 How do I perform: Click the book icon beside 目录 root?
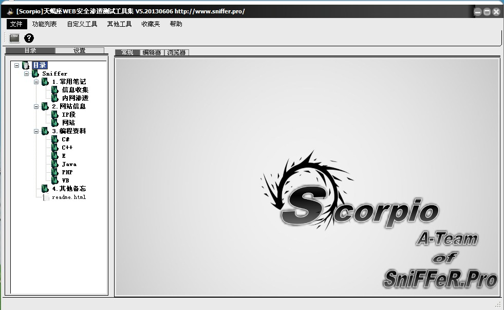tap(26, 65)
